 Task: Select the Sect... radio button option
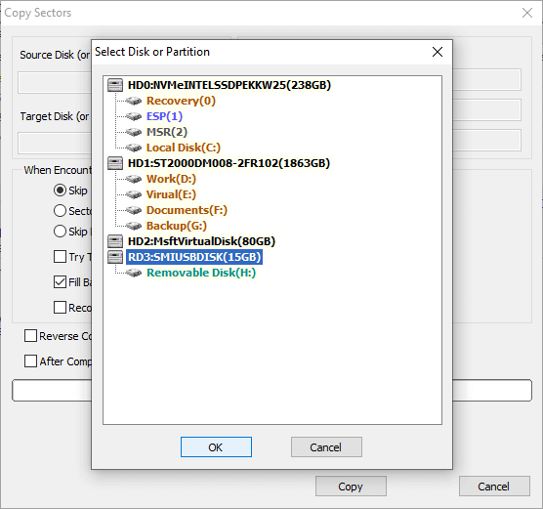pos(60,211)
